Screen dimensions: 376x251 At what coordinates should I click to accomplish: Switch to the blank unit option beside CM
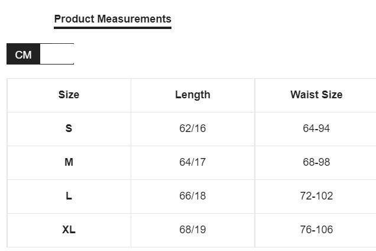point(57,54)
